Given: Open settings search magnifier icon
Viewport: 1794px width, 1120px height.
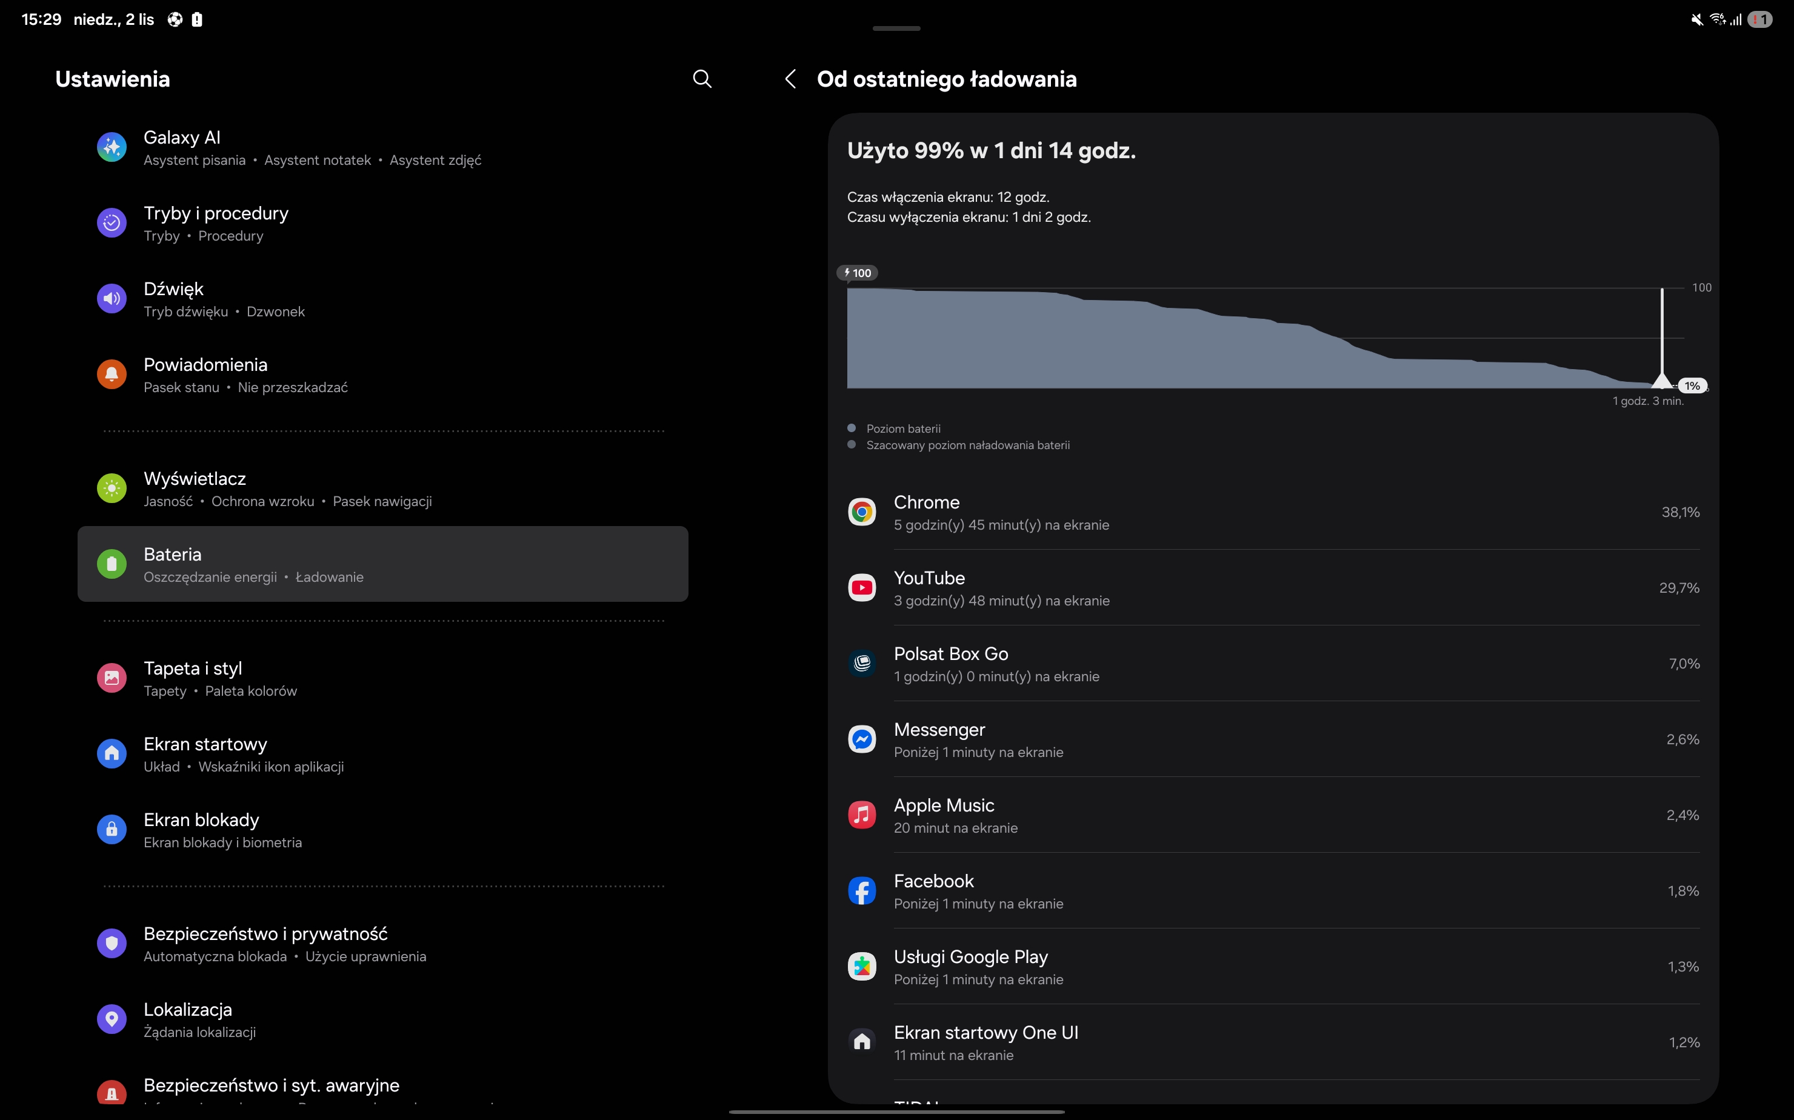Looking at the screenshot, I should coord(701,79).
